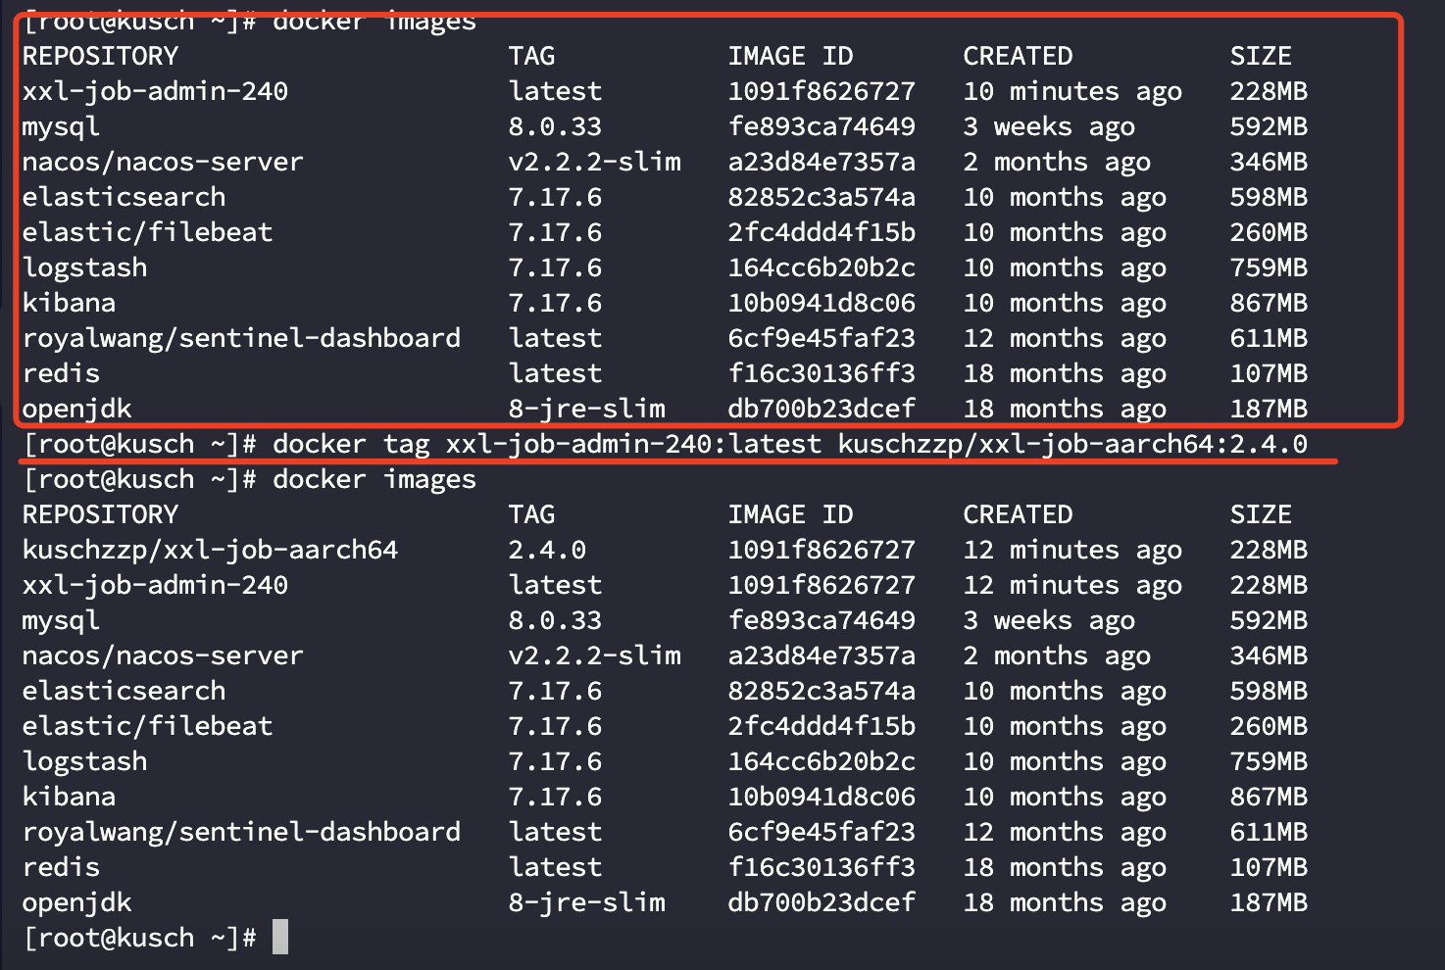Click the terminal cursor at the last prompt
Image resolution: width=1445 pixels, height=970 pixels.
pos(280,937)
